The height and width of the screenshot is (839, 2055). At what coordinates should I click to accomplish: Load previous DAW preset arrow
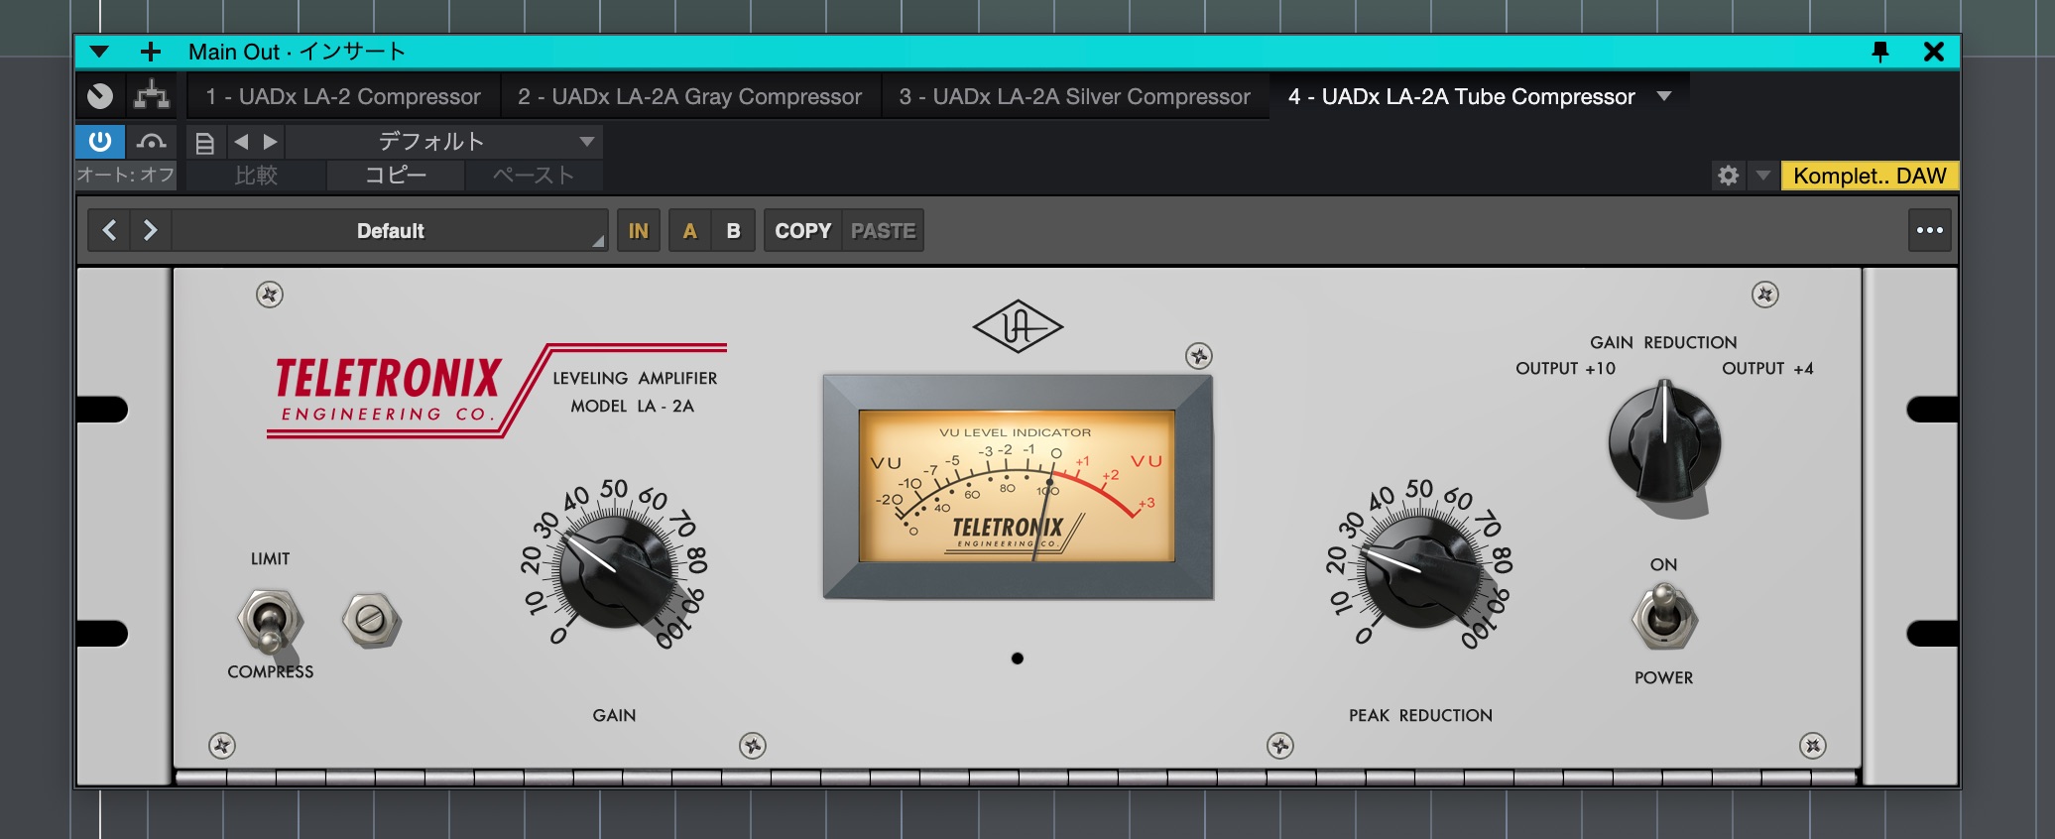pyautogui.click(x=241, y=142)
